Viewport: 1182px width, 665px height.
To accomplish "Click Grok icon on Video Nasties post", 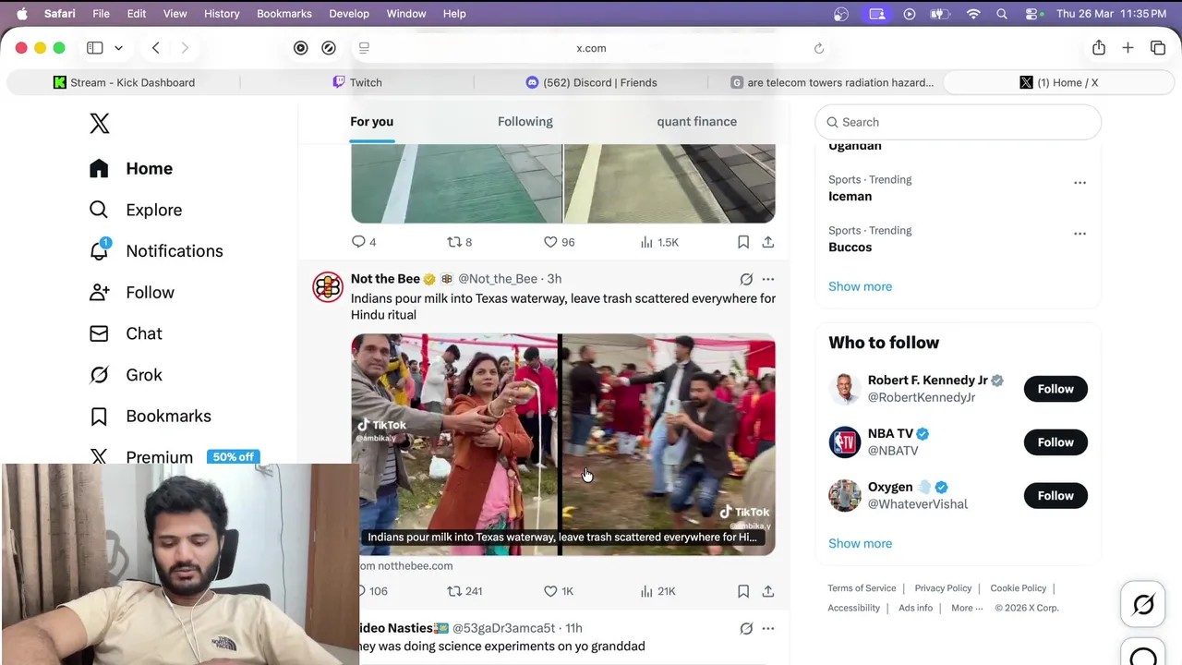I will [746, 629].
